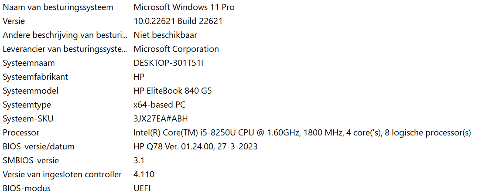Click the Intel Core i5-8250U processor value

coord(302,133)
